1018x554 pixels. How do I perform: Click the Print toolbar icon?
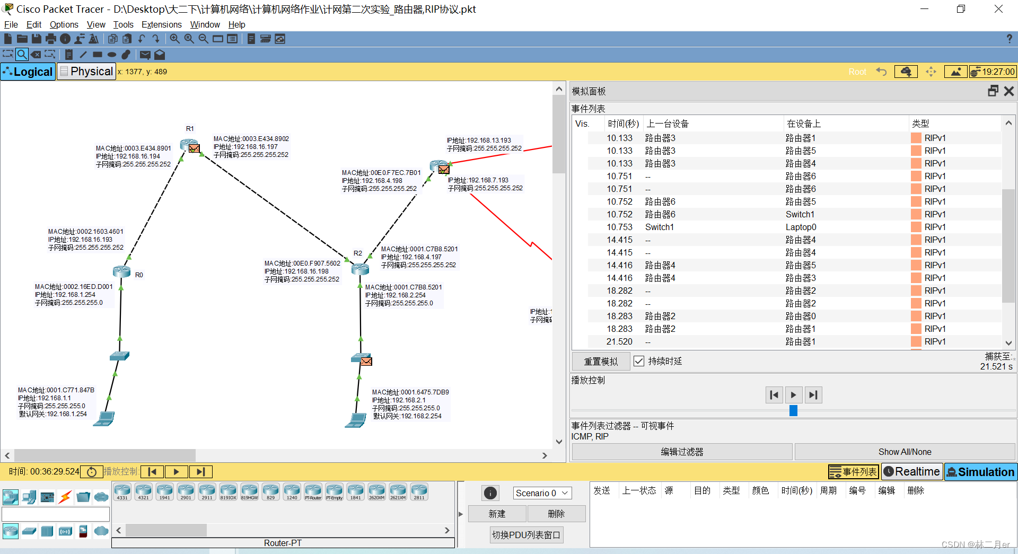tap(51, 39)
